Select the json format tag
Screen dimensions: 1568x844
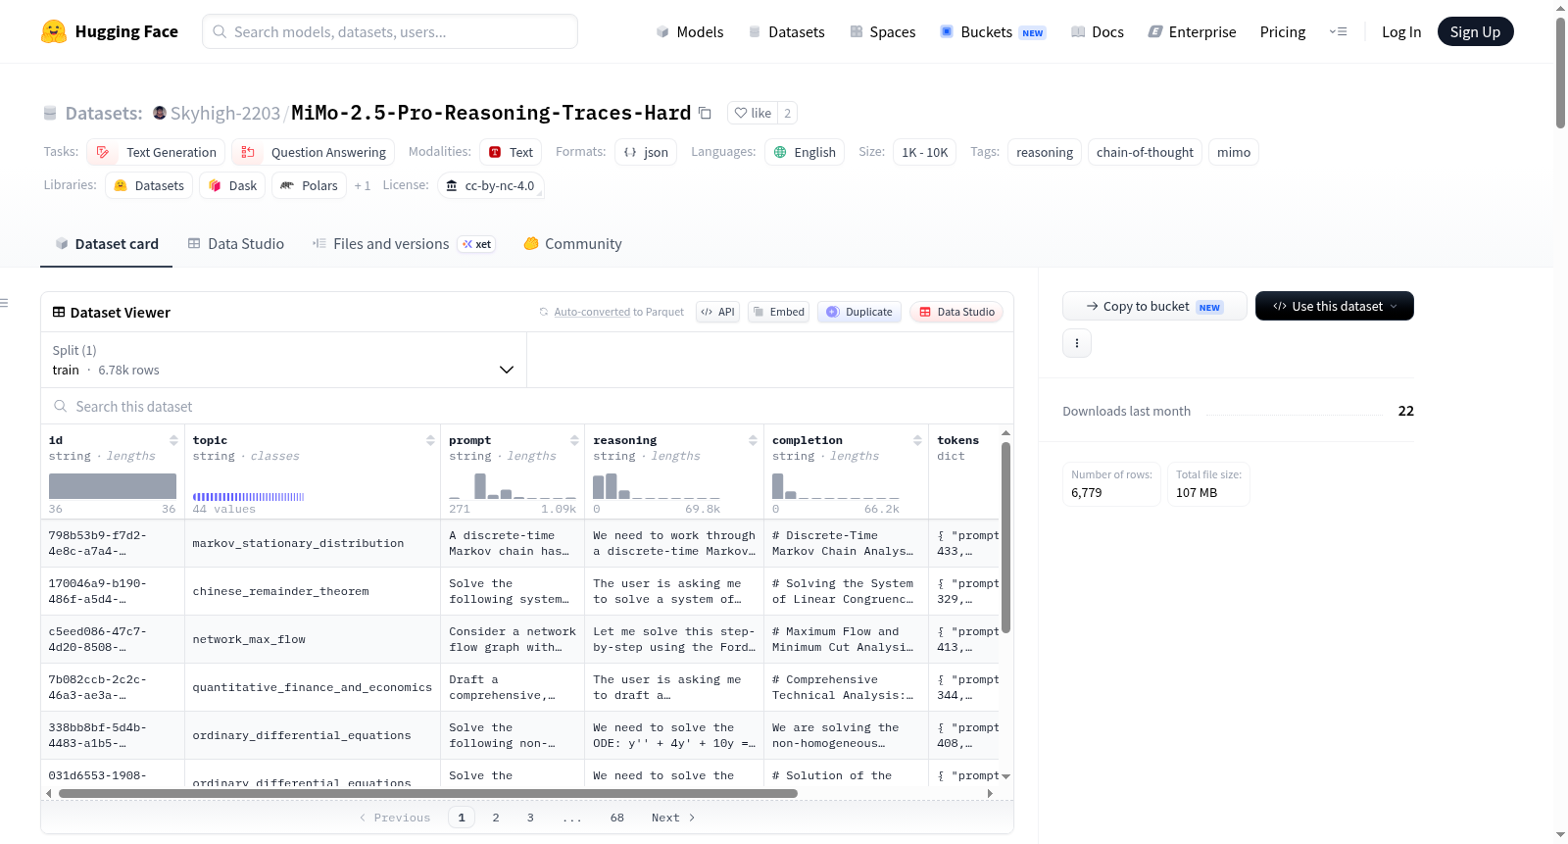tap(646, 152)
